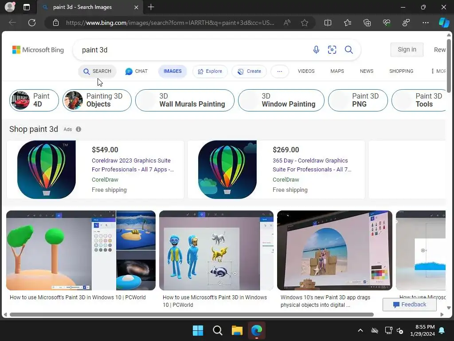Click the Feedback button
The image size is (454, 341).
(409, 305)
